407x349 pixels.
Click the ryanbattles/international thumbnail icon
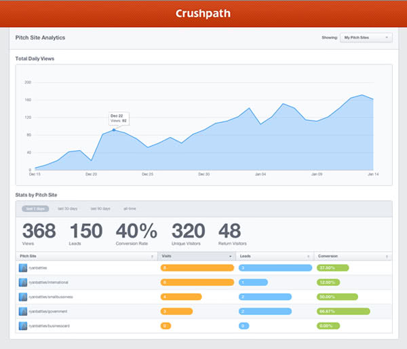(23, 282)
